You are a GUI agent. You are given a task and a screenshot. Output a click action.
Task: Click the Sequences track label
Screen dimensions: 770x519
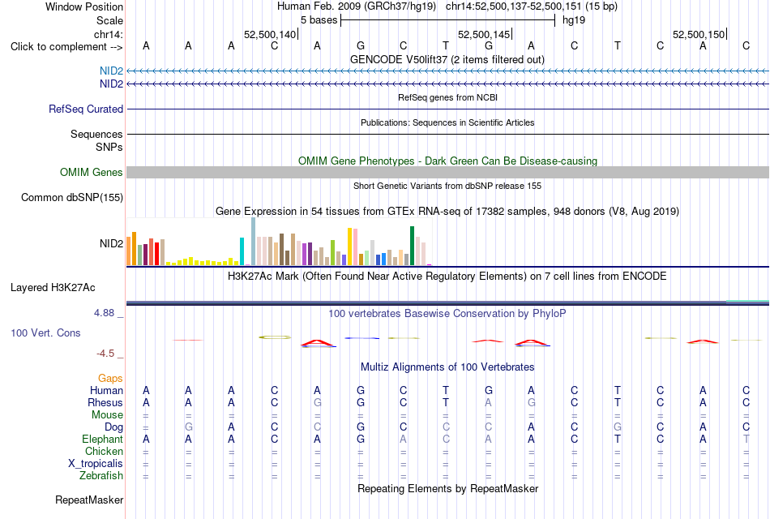pyautogui.click(x=96, y=134)
